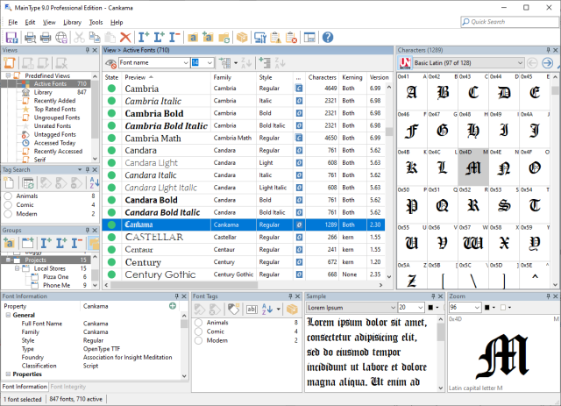Open the Font name preview dropdown
The image size is (561, 406).
pos(184,63)
